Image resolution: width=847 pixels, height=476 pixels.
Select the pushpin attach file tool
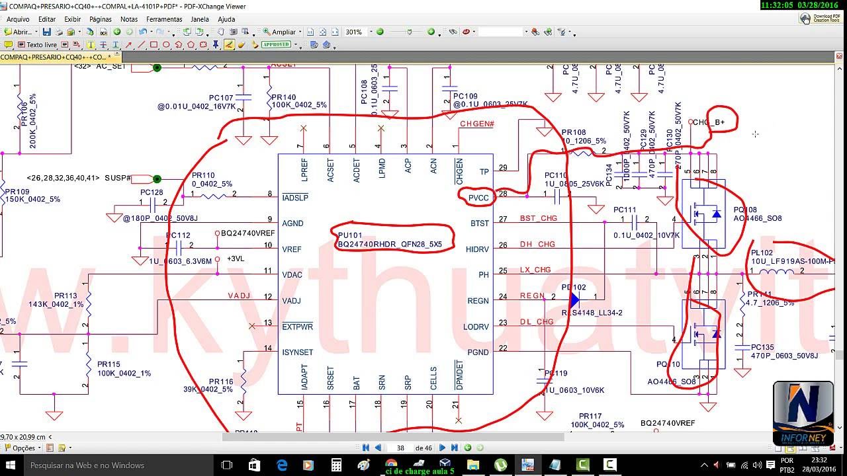[x=216, y=44]
